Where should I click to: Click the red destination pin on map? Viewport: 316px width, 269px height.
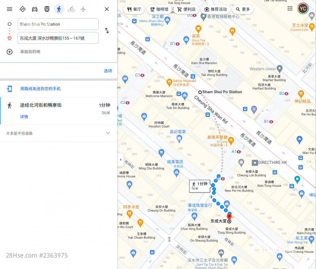[229, 216]
